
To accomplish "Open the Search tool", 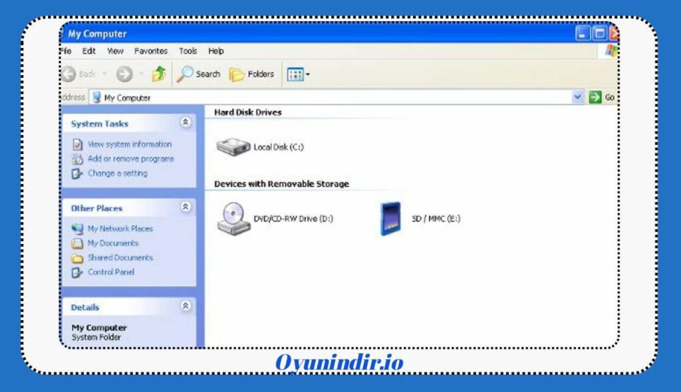I will click(x=198, y=74).
